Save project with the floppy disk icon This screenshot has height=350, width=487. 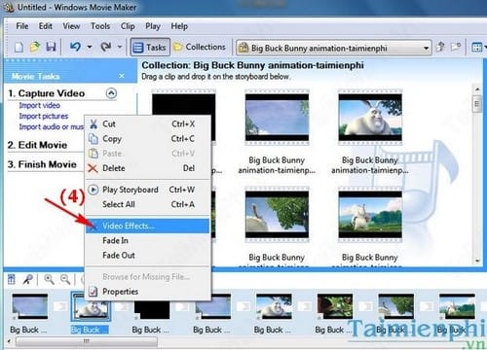coord(51,48)
